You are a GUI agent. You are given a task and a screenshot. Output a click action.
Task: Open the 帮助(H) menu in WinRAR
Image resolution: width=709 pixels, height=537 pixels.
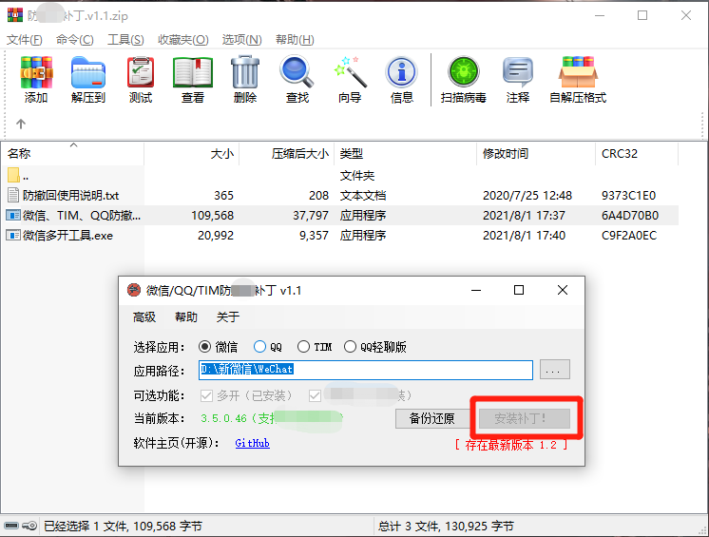coord(295,40)
